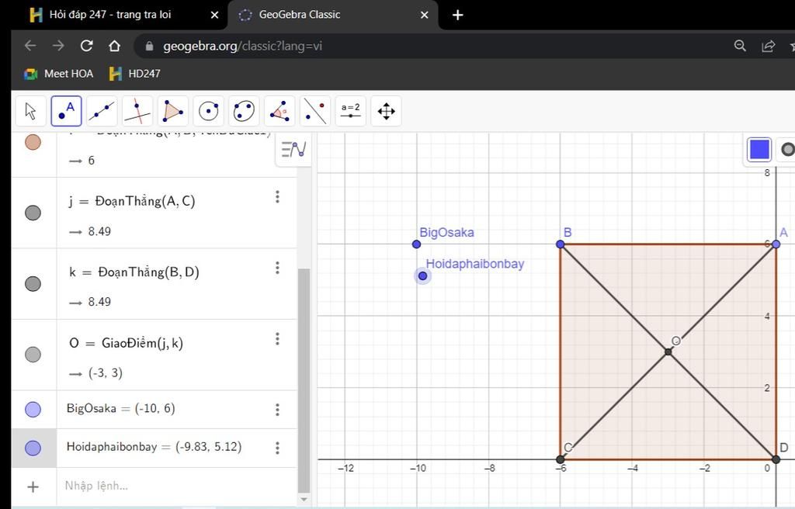Click point B on the square

pos(560,244)
